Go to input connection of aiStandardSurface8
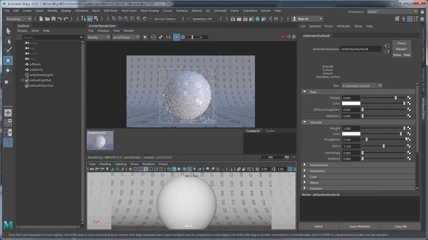This screenshot has width=428, height=240. (387, 46)
